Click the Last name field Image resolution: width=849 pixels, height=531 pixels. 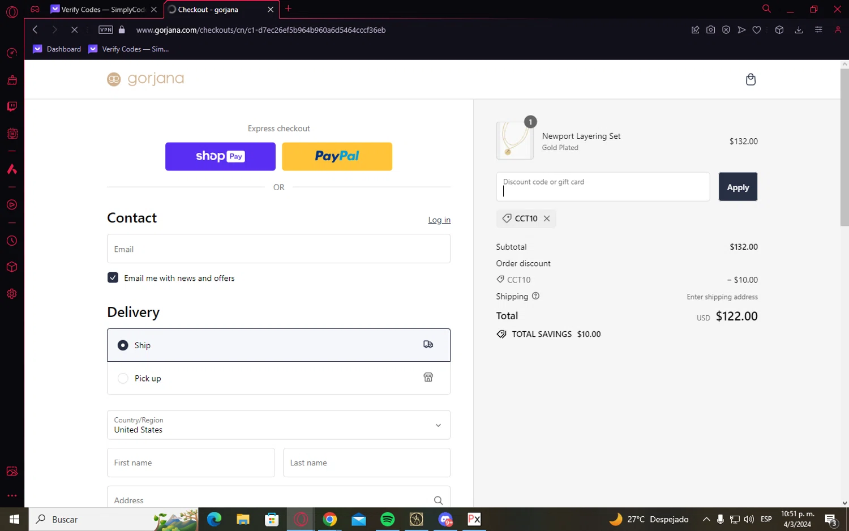pyautogui.click(x=367, y=463)
